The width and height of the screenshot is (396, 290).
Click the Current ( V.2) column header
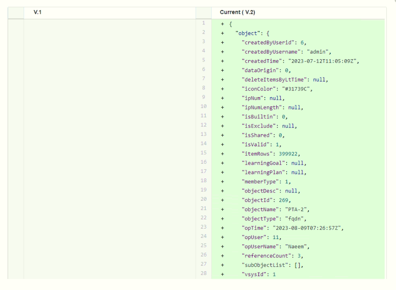237,13
